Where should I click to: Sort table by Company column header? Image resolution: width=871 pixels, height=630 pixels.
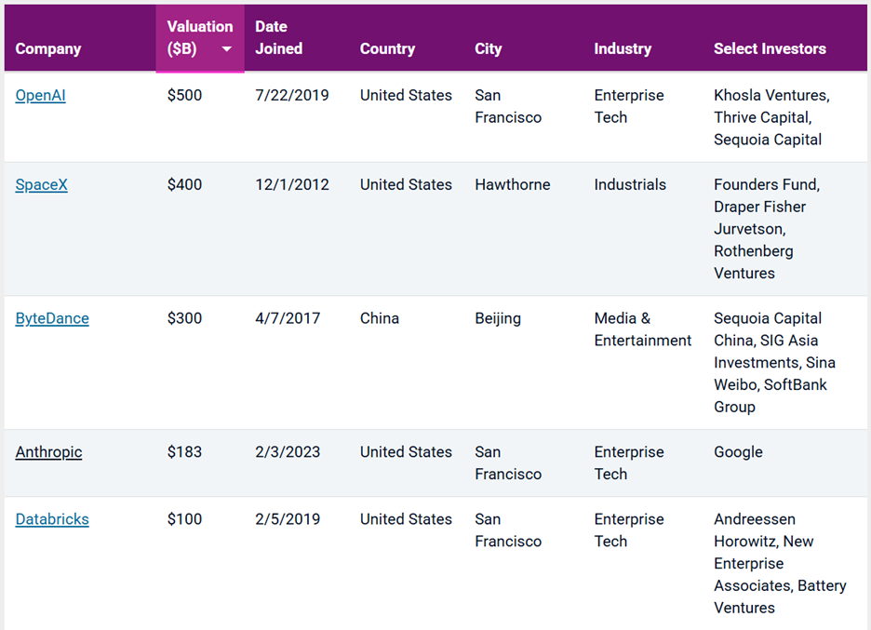click(48, 48)
